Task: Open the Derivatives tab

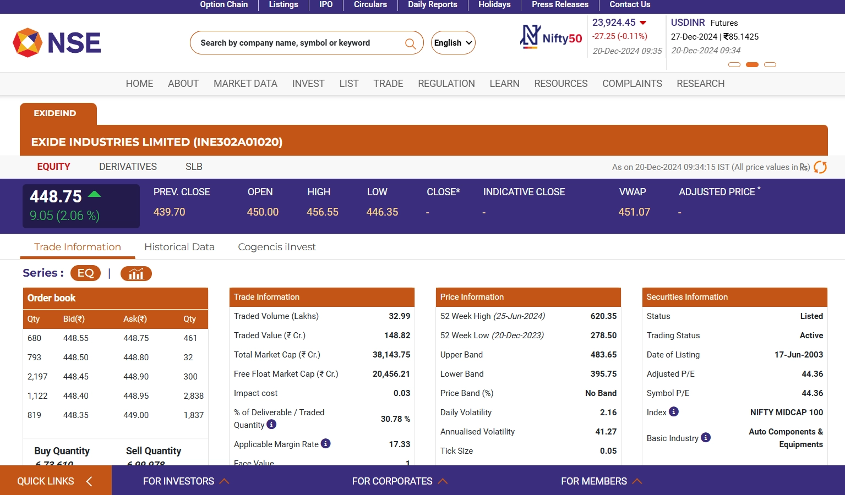Action: click(128, 167)
